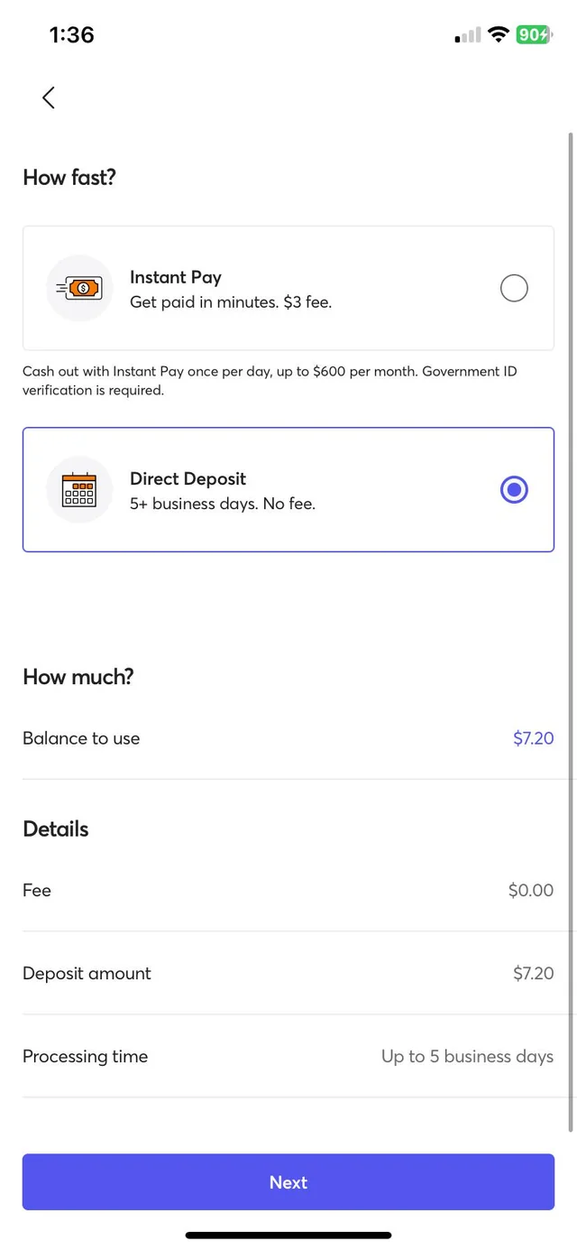Image resolution: width=577 pixels, height=1250 pixels.
Task: Select the Instant Pay radio button
Action: [x=514, y=288]
